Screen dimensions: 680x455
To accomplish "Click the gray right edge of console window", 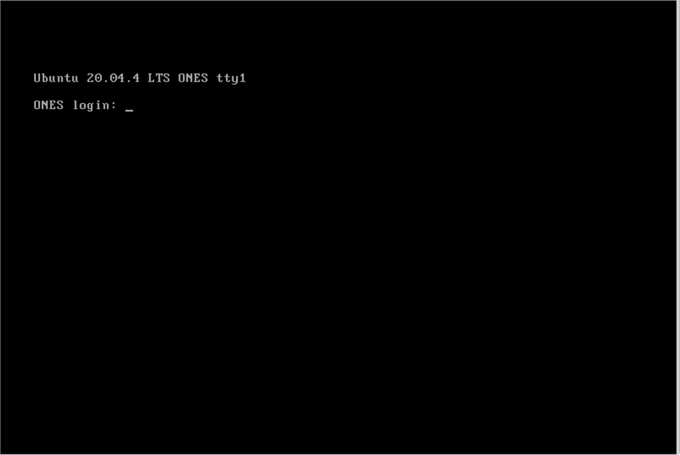I will pyautogui.click(x=678, y=227).
